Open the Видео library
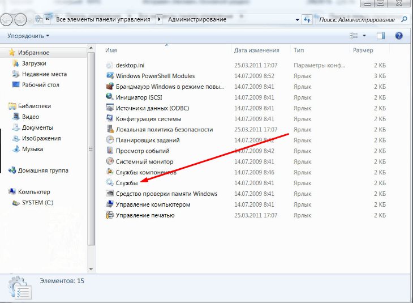This screenshot has width=413, height=303. click(x=31, y=117)
